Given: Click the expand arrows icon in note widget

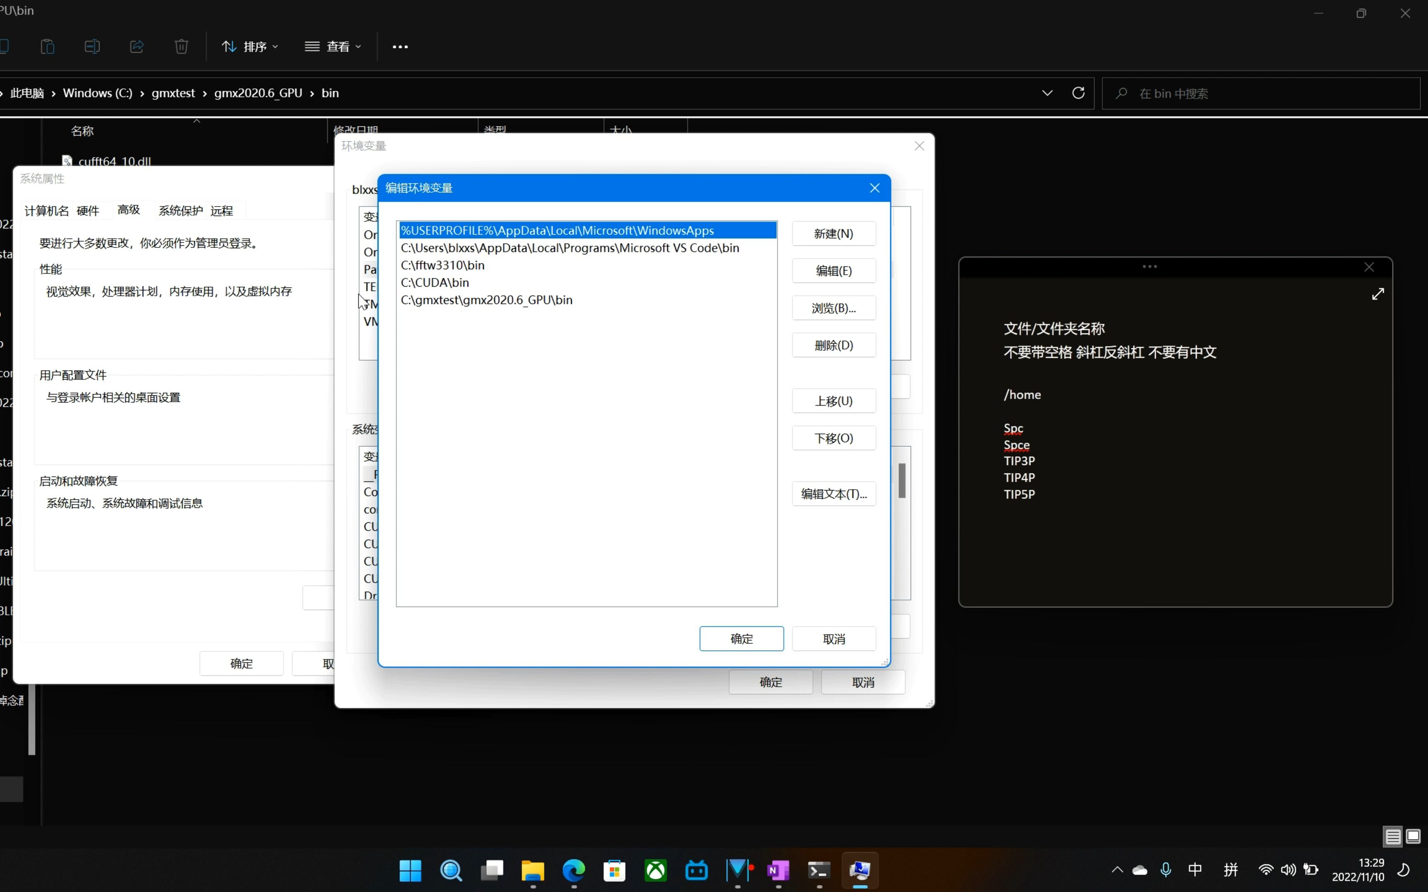Looking at the screenshot, I should [x=1378, y=294].
